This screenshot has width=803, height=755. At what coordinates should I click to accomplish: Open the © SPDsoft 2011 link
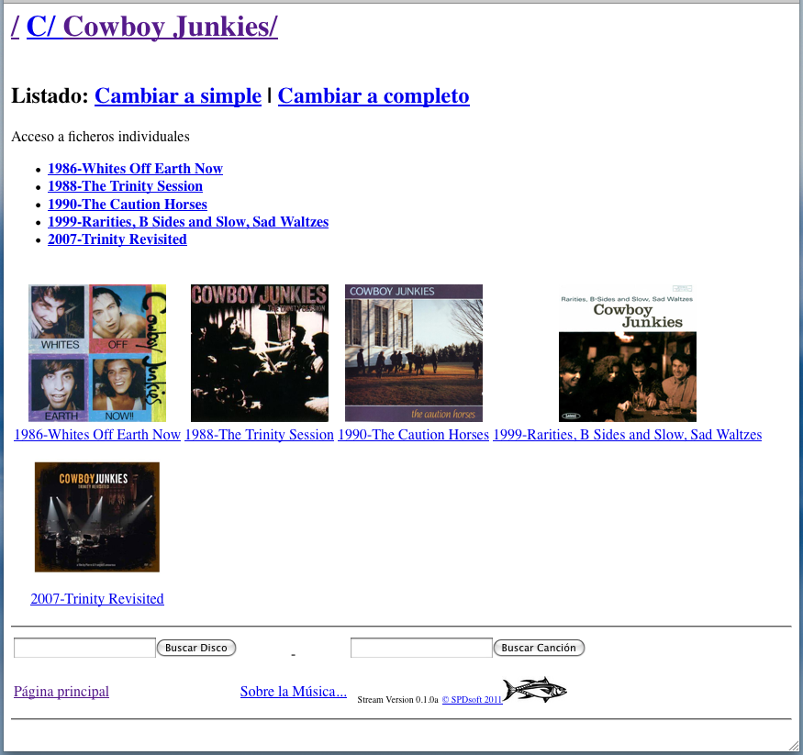pos(473,700)
